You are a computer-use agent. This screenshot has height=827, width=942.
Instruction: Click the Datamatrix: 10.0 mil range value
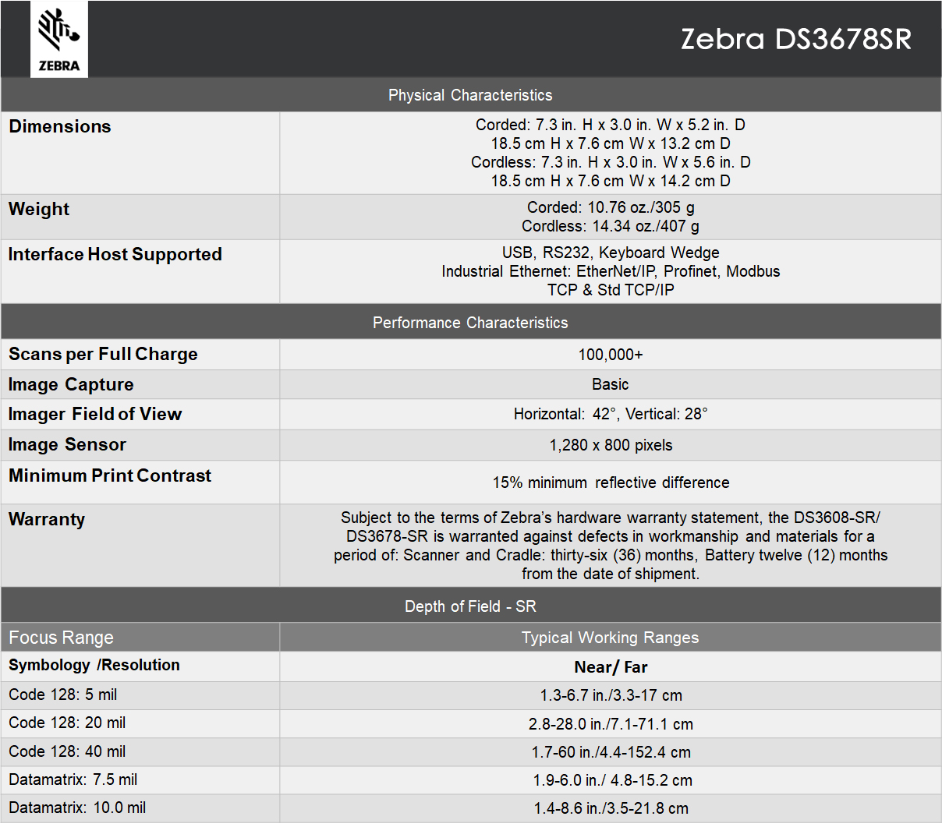click(611, 808)
